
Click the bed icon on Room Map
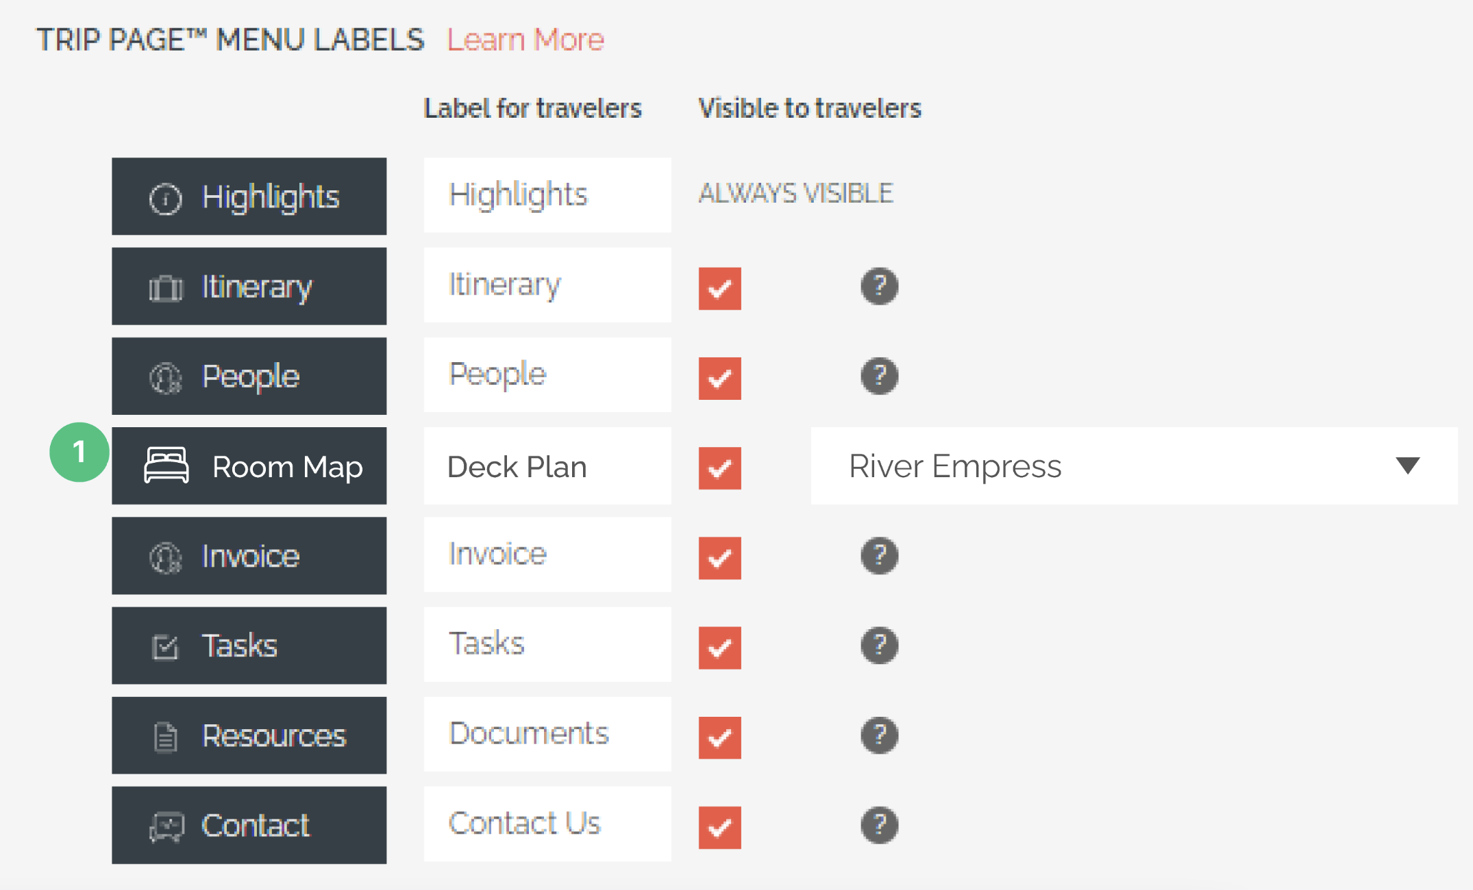[x=166, y=466]
